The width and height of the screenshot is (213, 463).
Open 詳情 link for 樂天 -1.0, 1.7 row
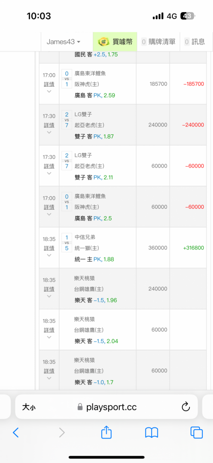coord(49,370)
